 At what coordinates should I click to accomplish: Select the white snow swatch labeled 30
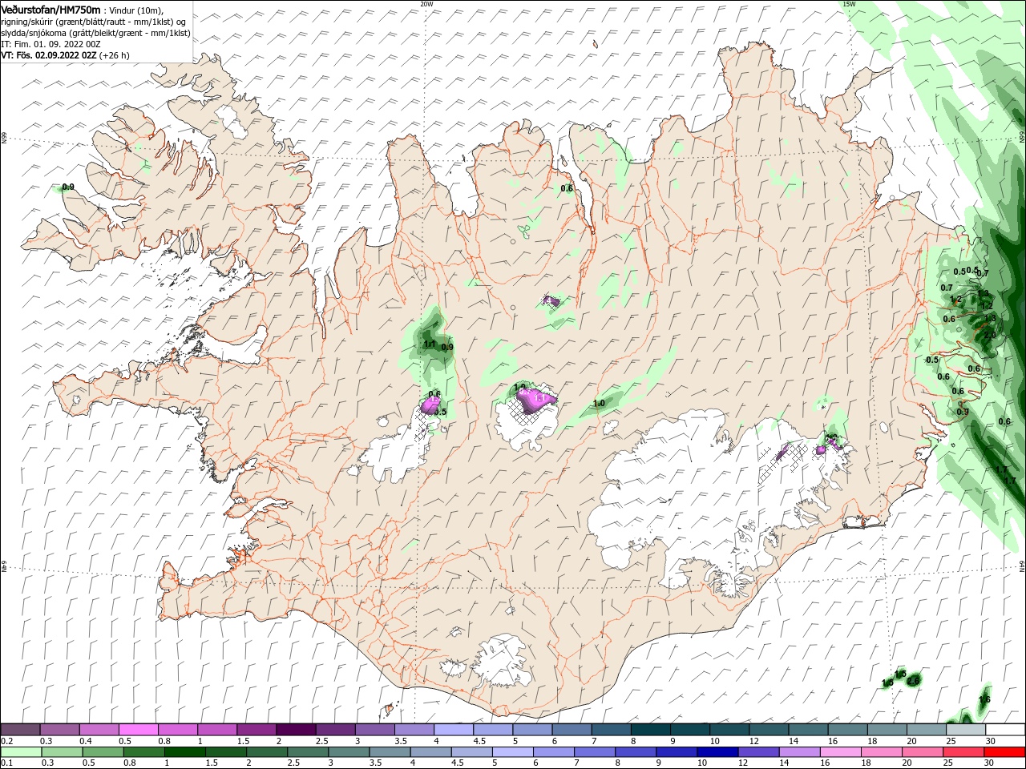[1005, 729]
